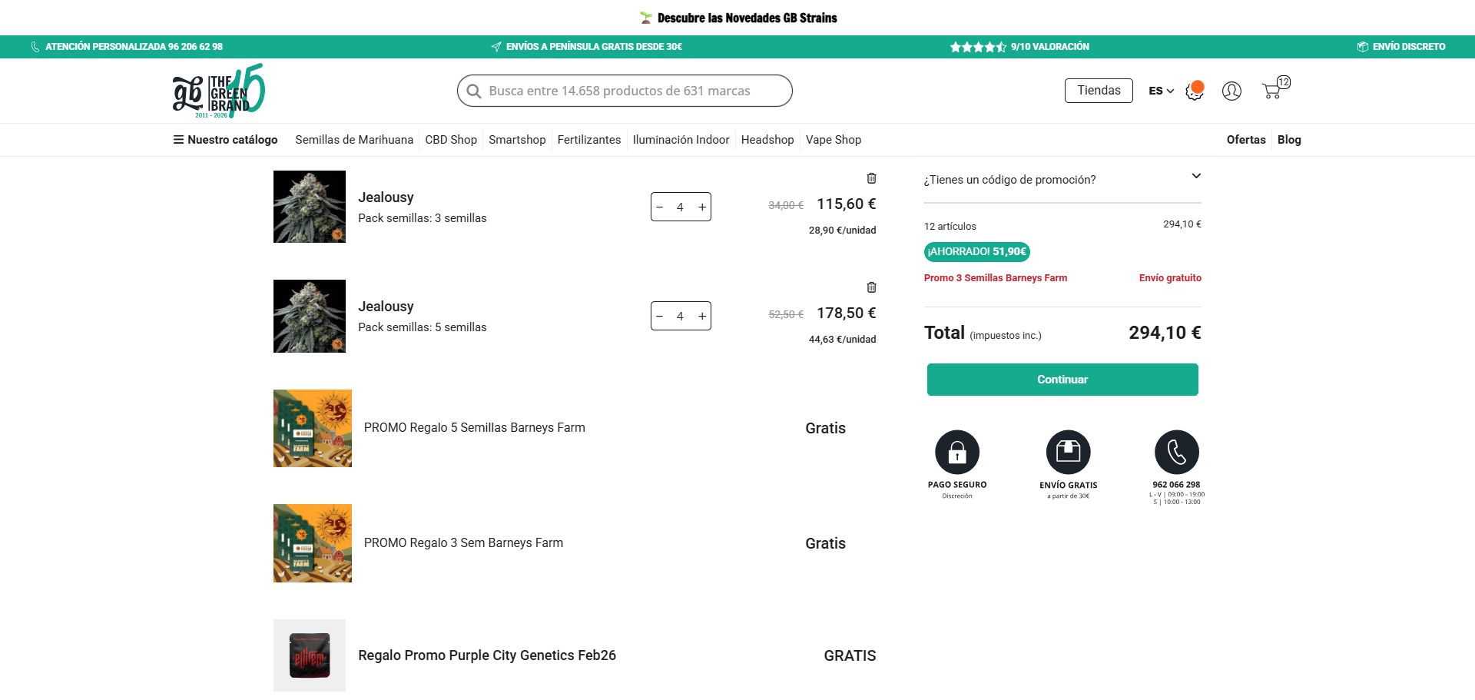Image resolution: width=1475 pixels, height=700 pixels.
Task: Open the ES language dropdown
Action: 1161,91
